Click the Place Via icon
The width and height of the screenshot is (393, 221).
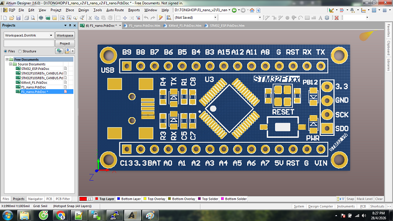(294, 18)
